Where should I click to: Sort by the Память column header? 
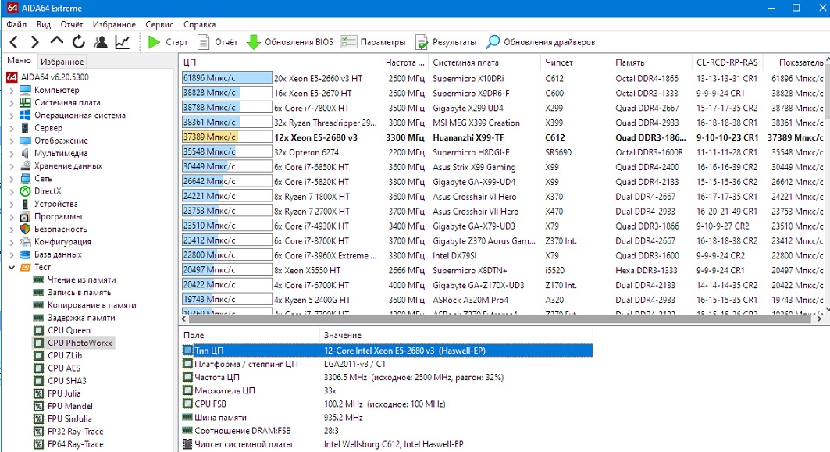[x=651, y=62]
